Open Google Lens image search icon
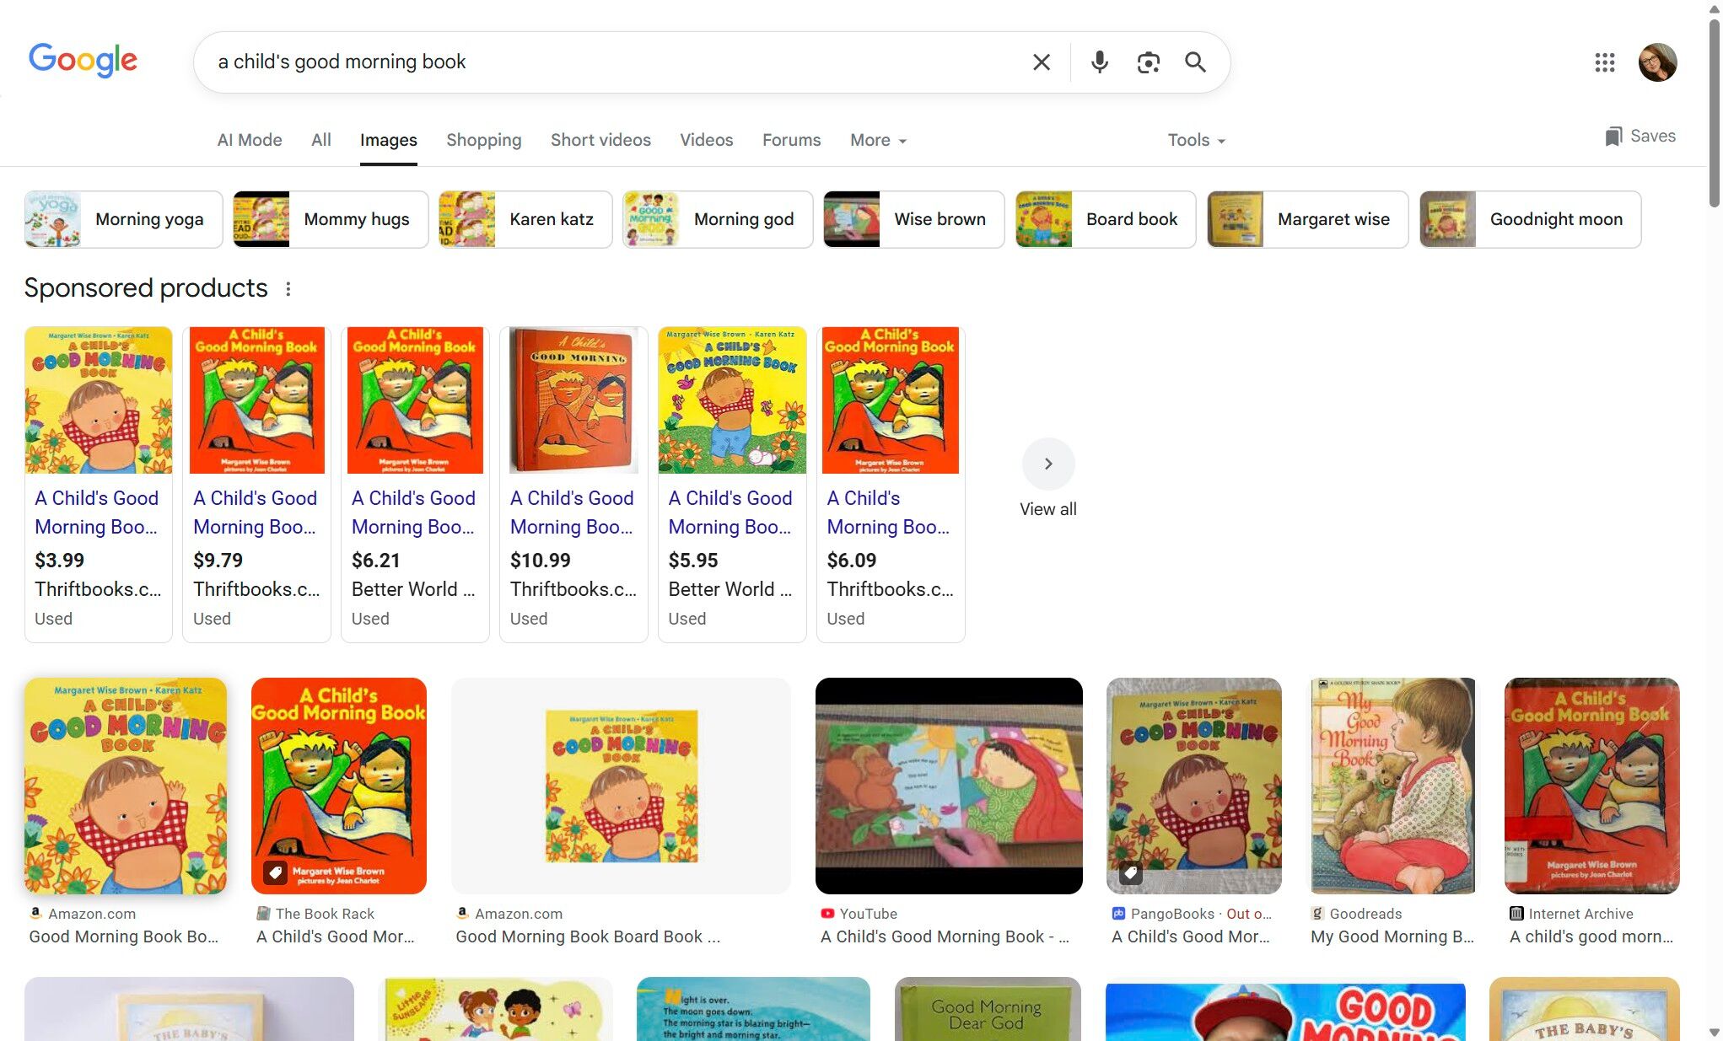This screenshot has height=1041, width=1723. (1148, 62)
